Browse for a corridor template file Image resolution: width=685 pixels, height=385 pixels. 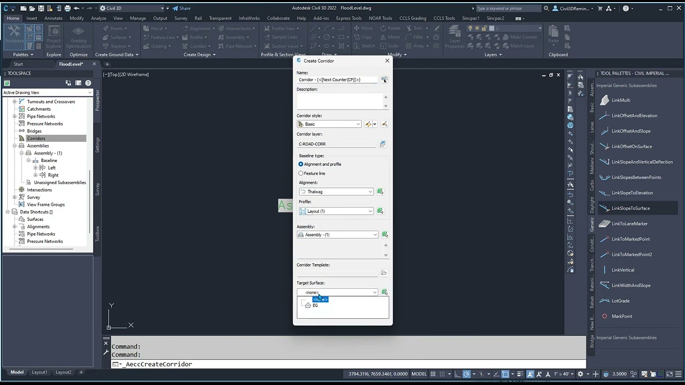[384, 273]
